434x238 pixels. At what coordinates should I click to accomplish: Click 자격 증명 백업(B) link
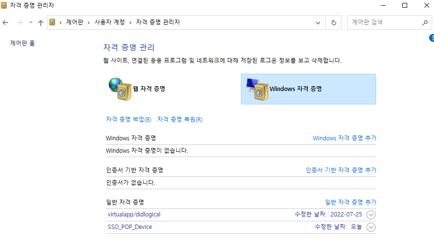click(129, 119)
